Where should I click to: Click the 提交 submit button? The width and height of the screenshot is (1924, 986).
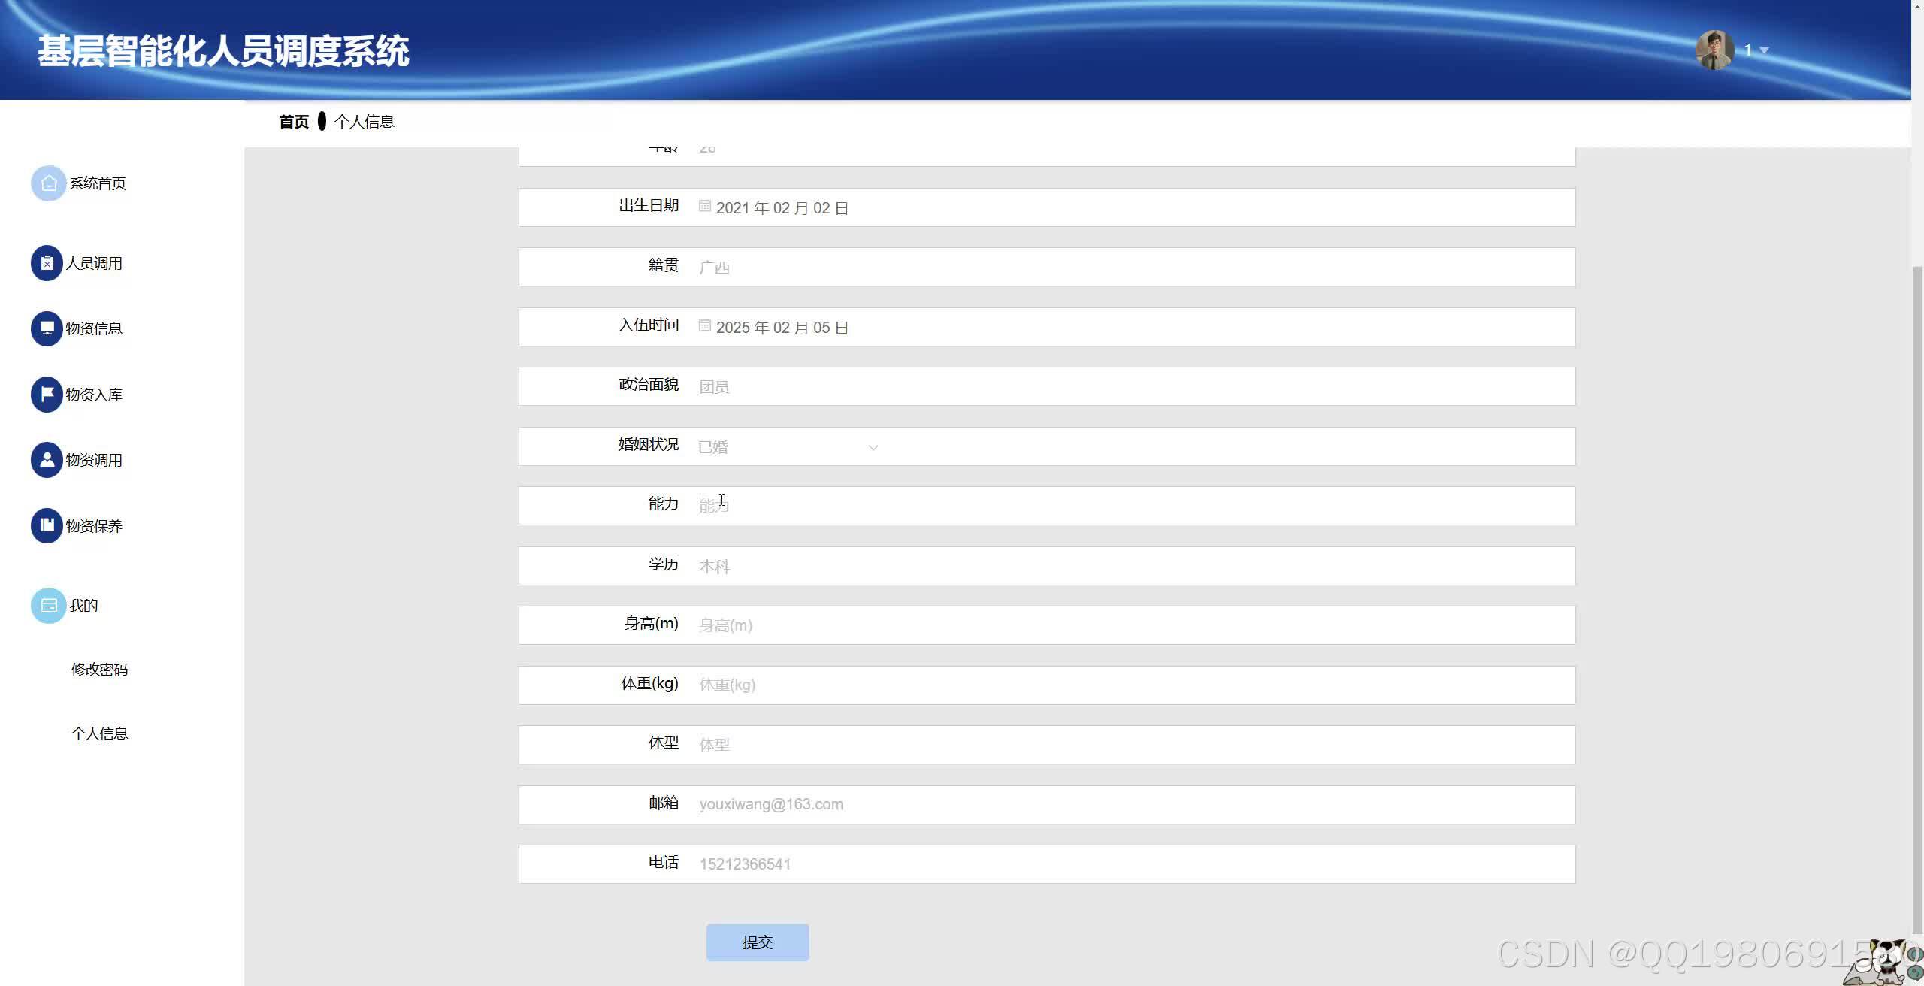pyautogui.click(x=758, y=942)
